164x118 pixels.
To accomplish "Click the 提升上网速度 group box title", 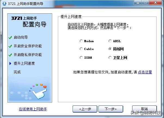I will pos(71,17).
